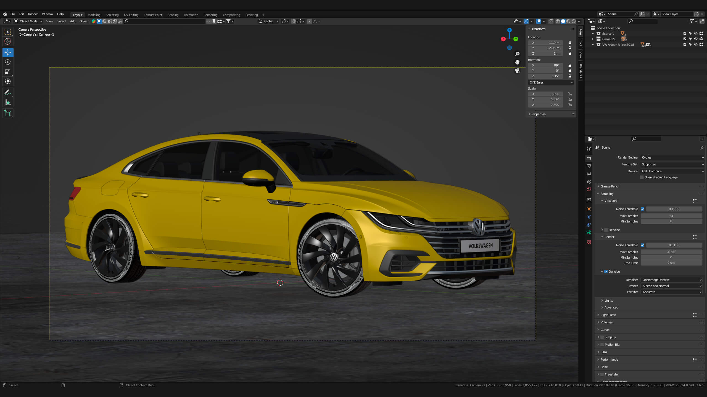The height and width of the screenshot is (397, 707).
Task: Open the Feature Set dropdown
Action: tap(672, 164)
